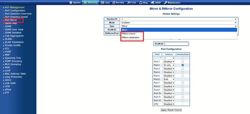Click the Cancel button
This screenshot has width=250, height=114.
point(178,110)
